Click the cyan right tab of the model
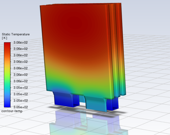170x135 pixels. (96, 104)
